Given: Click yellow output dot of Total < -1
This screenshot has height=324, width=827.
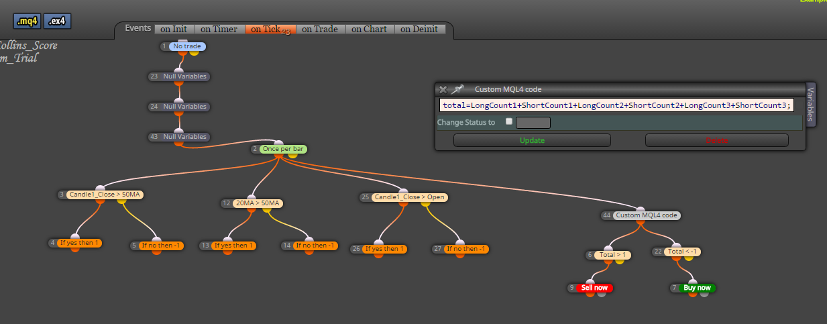Looking at the screenshot, I should (x=689, y=258).
